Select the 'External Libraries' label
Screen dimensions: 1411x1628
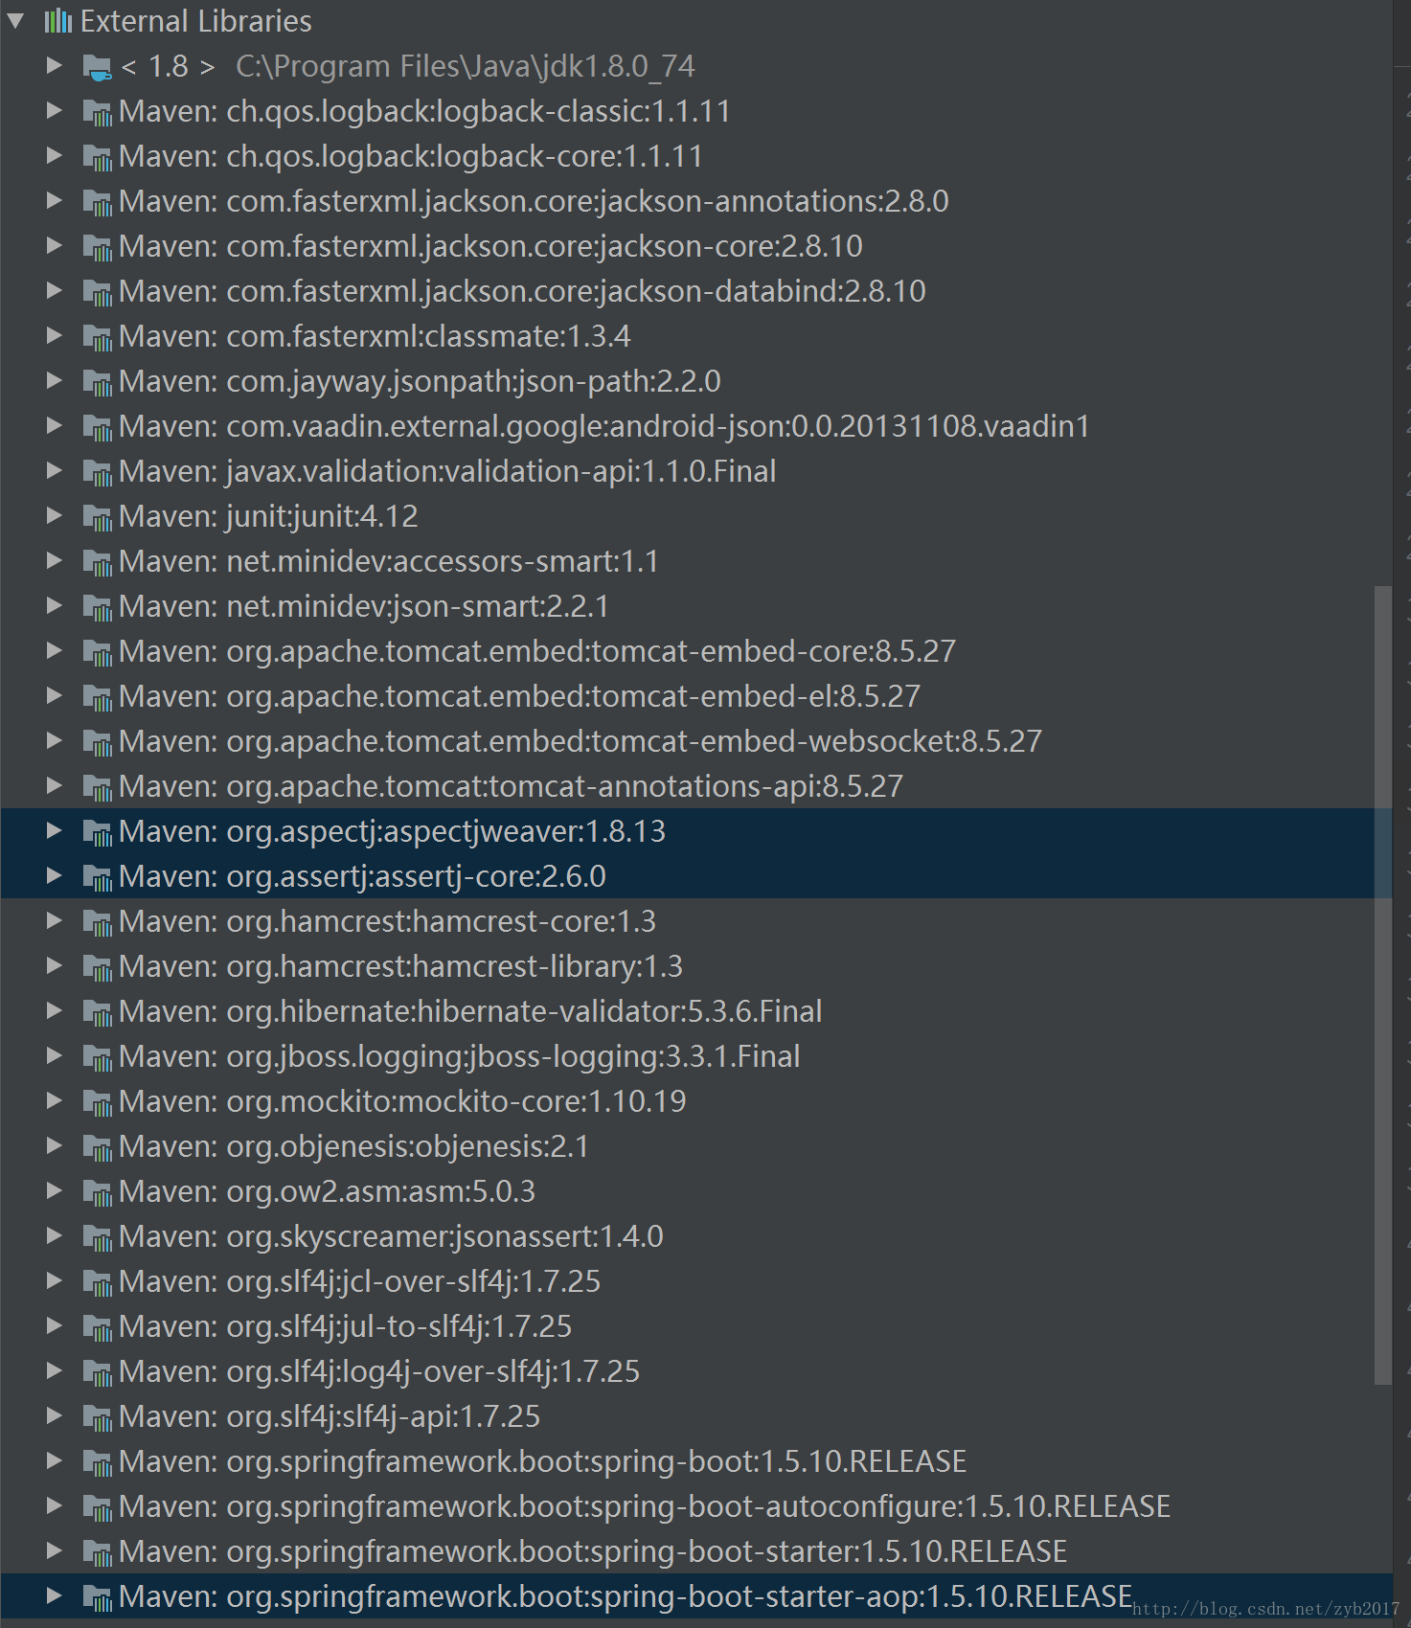(x=196, y=21)
